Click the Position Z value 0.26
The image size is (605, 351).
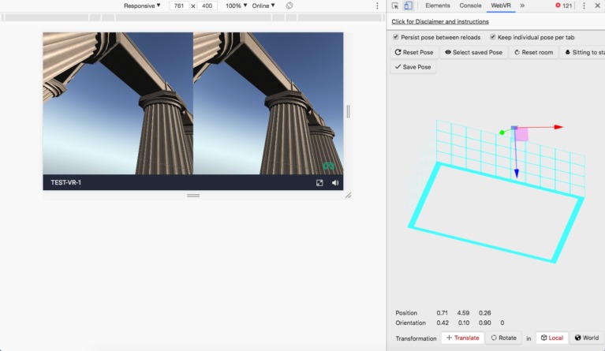[x=484, y=313]
